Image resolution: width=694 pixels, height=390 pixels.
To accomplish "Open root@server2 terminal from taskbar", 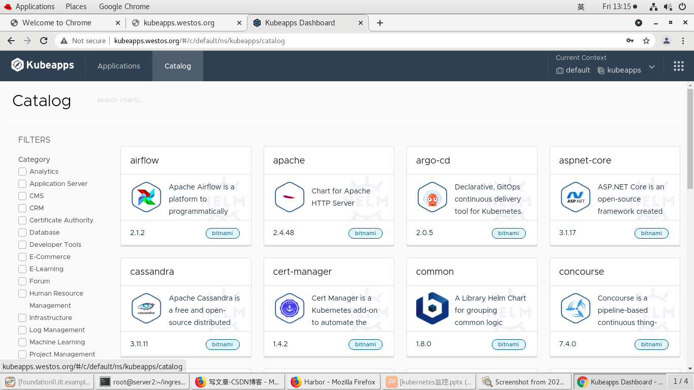I will (x=142, y=382).
